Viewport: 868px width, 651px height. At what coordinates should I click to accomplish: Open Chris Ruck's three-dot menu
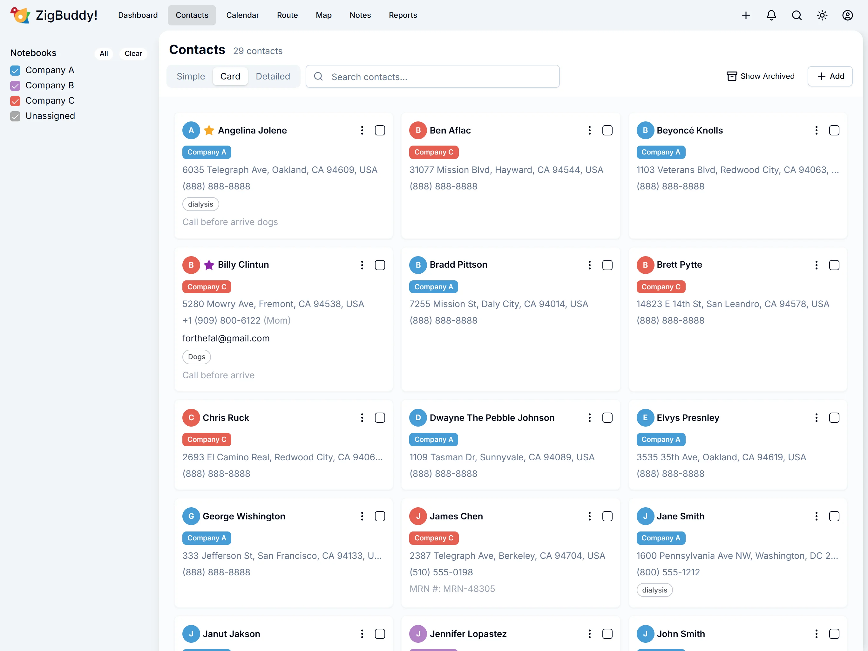click(x=362, y=417)
